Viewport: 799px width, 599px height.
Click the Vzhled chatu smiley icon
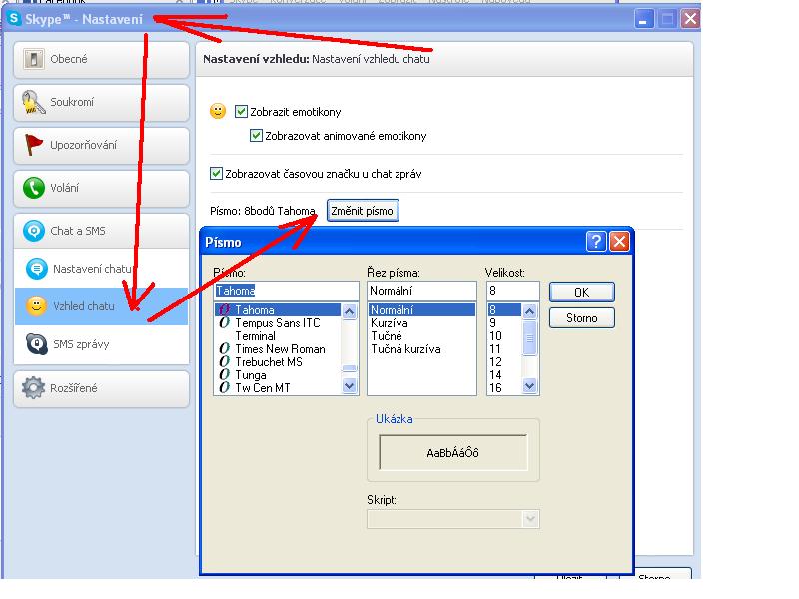point(36,306)
